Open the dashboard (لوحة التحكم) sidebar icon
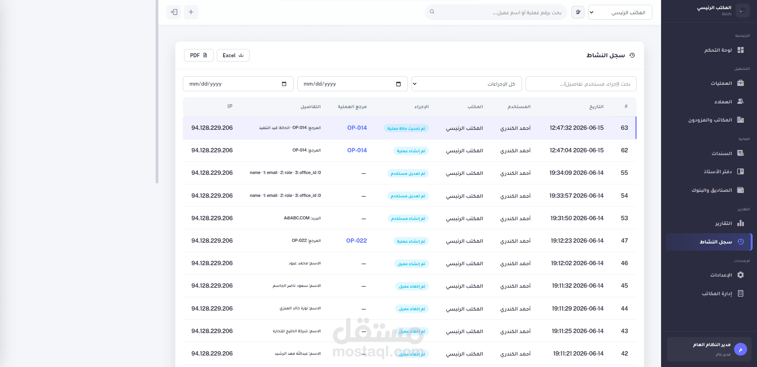757x367 pixels. tap(740, 50)
